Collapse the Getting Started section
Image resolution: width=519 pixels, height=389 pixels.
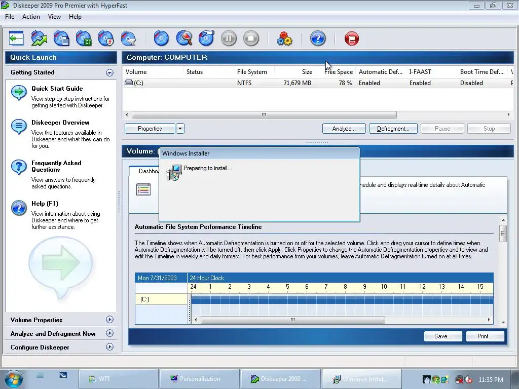[109, 72]
